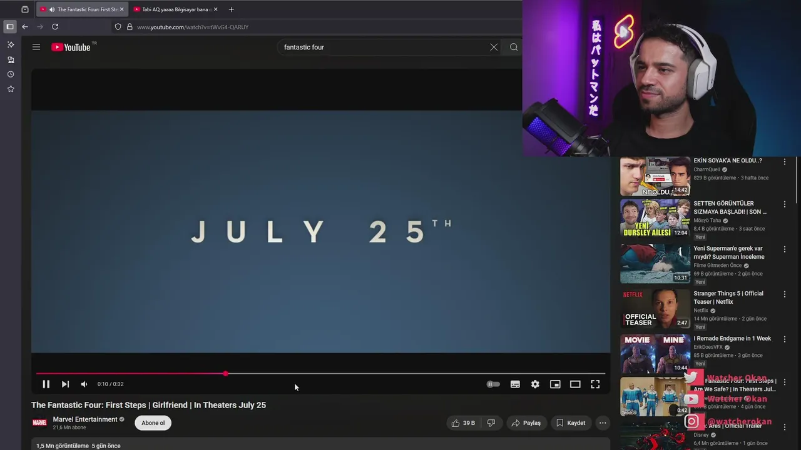
Task: Open the player settings gear
Action: tap(535, 384)
